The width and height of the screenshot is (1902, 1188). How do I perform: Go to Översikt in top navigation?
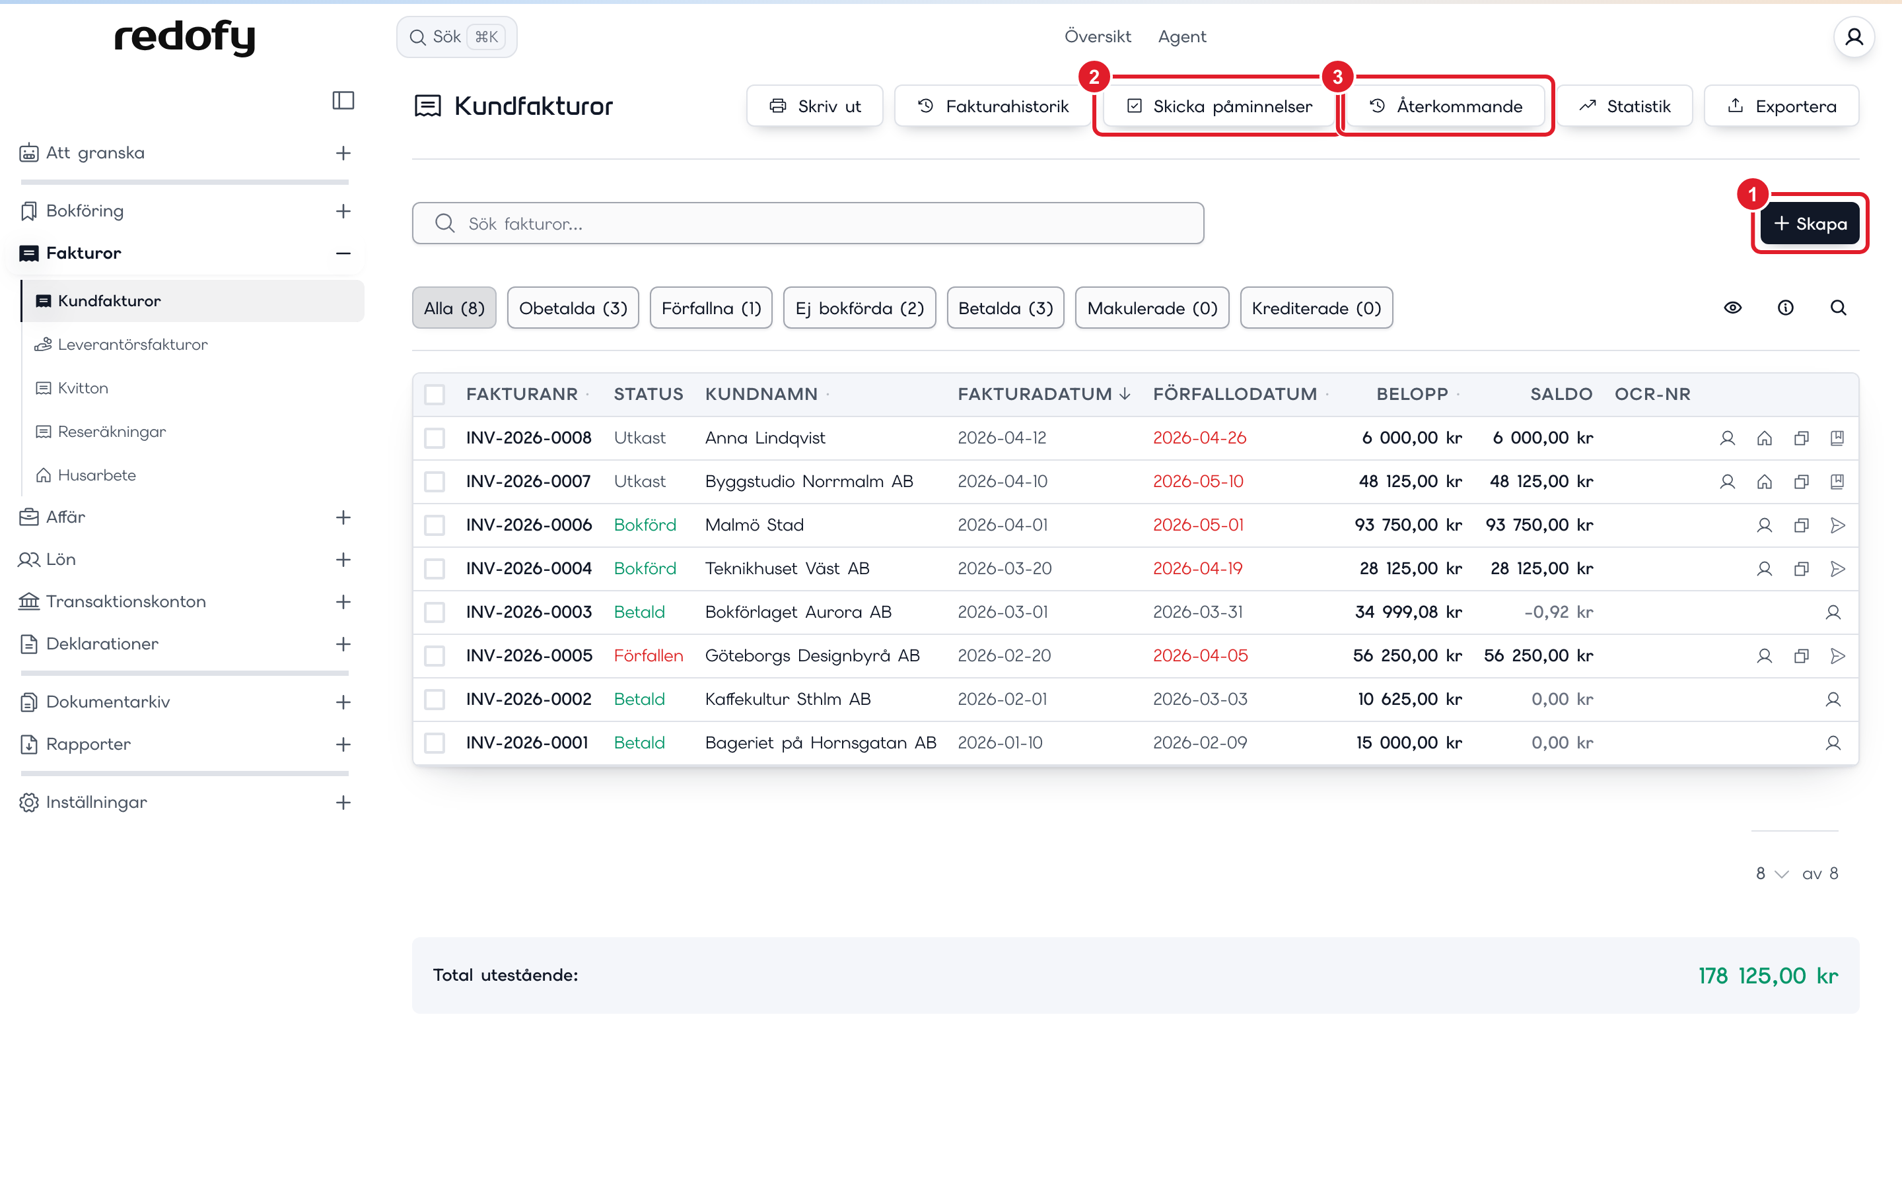point(1097,37)
